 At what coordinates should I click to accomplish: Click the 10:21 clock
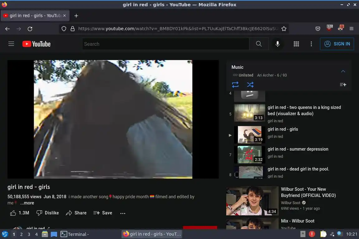(352, 234)
